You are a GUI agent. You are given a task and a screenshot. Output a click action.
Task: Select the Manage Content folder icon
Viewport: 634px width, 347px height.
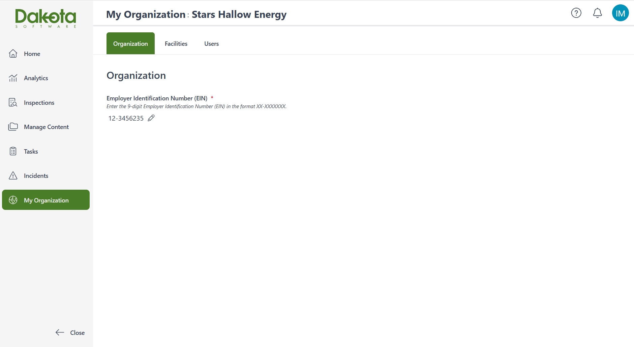(13, 127)
